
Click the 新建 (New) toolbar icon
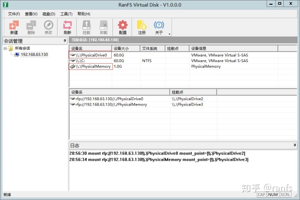[14, 27]
